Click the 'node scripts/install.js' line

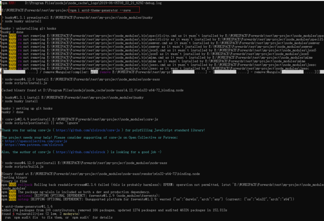[24, 83]
